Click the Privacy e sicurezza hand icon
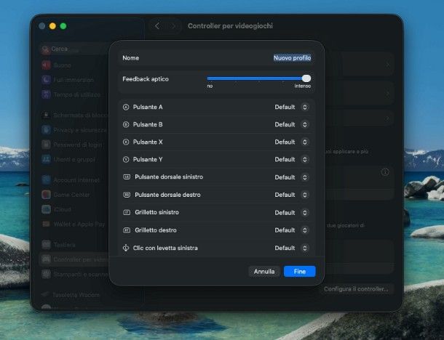Image resolution: width=444 pixels, height=340 pixels. tap(46, 129)
